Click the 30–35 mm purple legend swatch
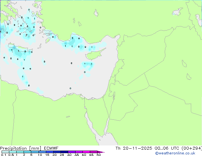This screenshot has height=156, width=202. 72,152
